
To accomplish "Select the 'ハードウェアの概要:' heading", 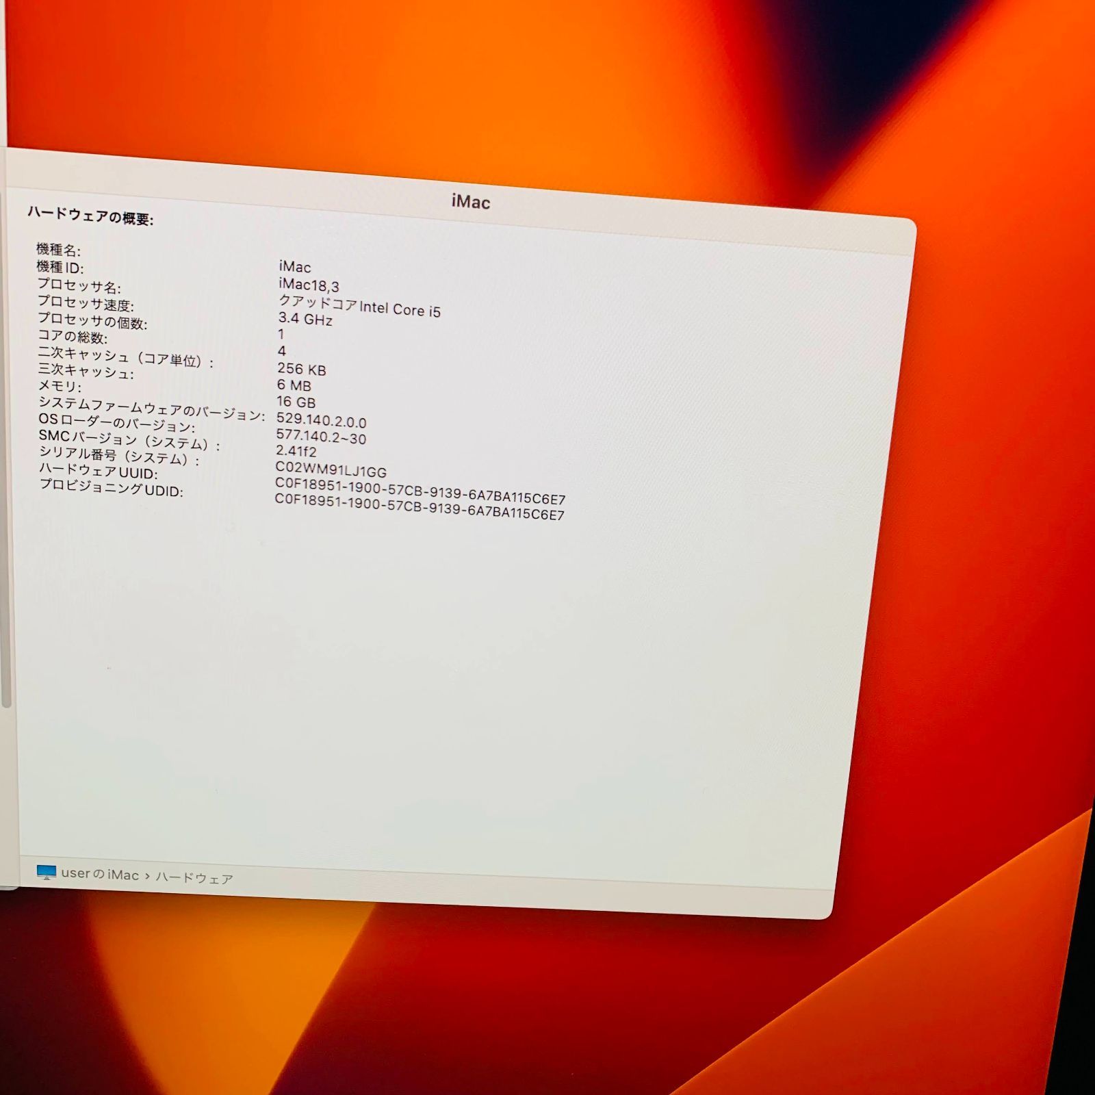I will [x=90, y=216].
